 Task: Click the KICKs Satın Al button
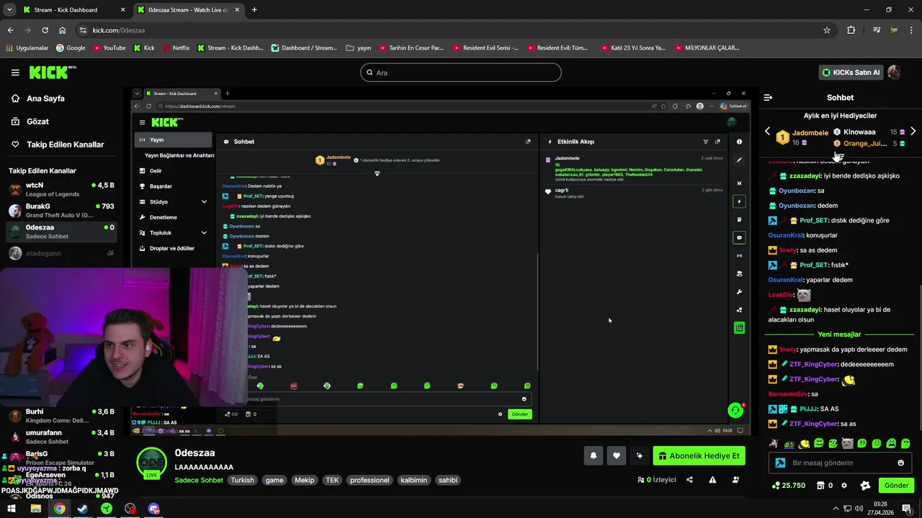click(851, 73)
